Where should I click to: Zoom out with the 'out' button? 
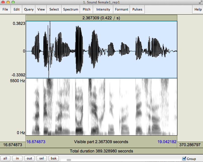tap(30, 158)
